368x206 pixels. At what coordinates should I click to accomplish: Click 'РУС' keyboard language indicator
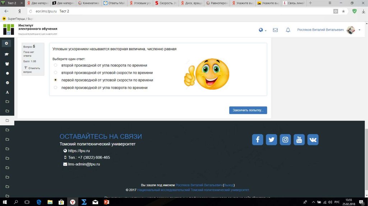point(337,202)
